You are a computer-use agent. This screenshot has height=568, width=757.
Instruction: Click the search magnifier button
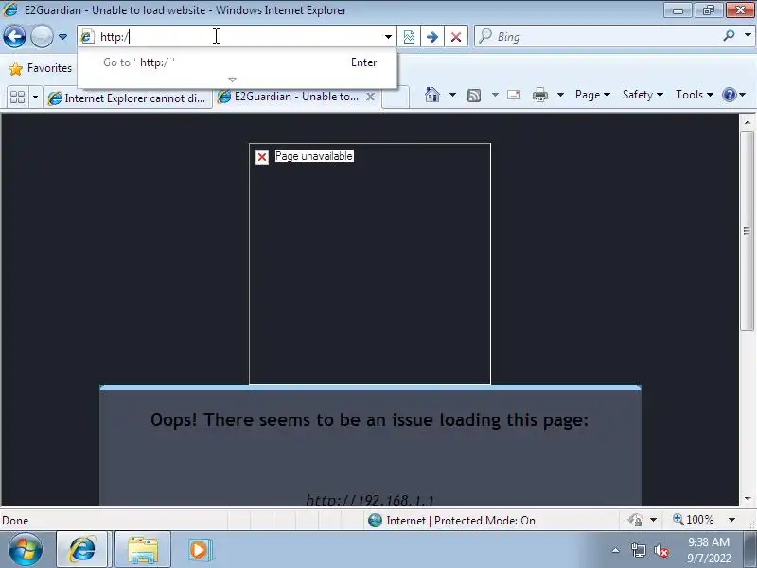[x=729, y=36]
